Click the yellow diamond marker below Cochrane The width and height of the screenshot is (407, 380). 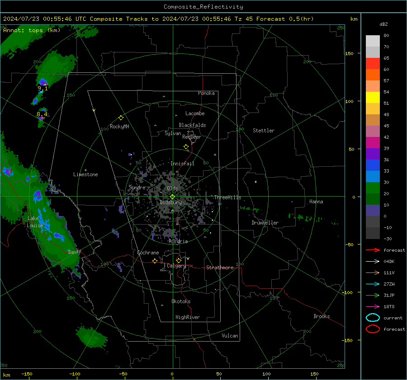click(155, 261)
